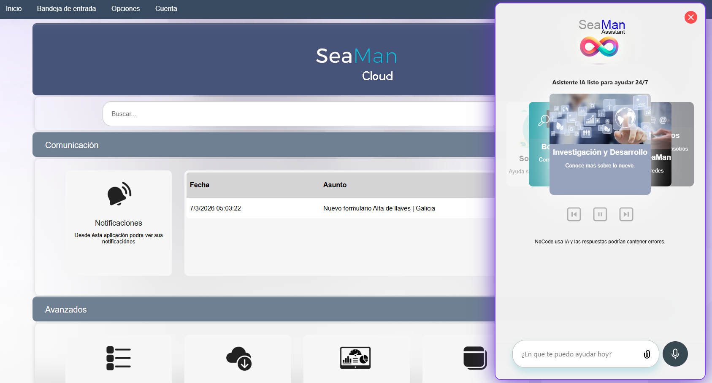Click the date cell 7/3/2026 05:03:22
The image size is (712, 383).
click(215, 208)
